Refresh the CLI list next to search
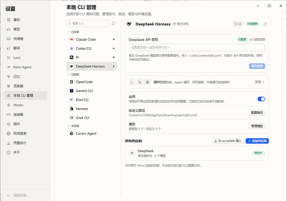287x201 pixels. pos(113,23)
